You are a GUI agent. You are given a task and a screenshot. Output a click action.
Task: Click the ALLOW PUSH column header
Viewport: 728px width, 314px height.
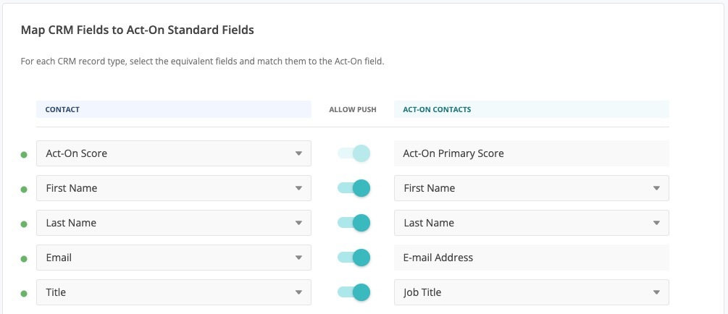click(x=353, y=110)
